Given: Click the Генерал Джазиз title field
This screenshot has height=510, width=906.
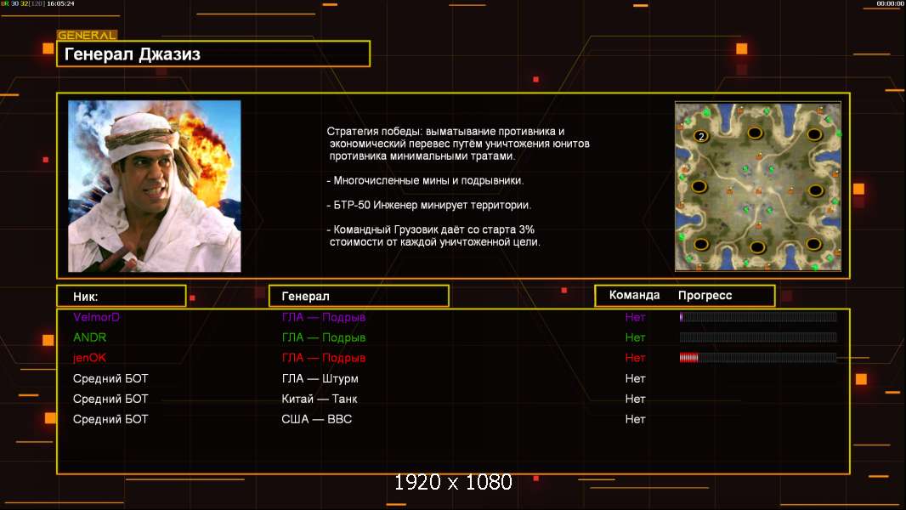Looking at the screenshot, I should tap(213, 54).
